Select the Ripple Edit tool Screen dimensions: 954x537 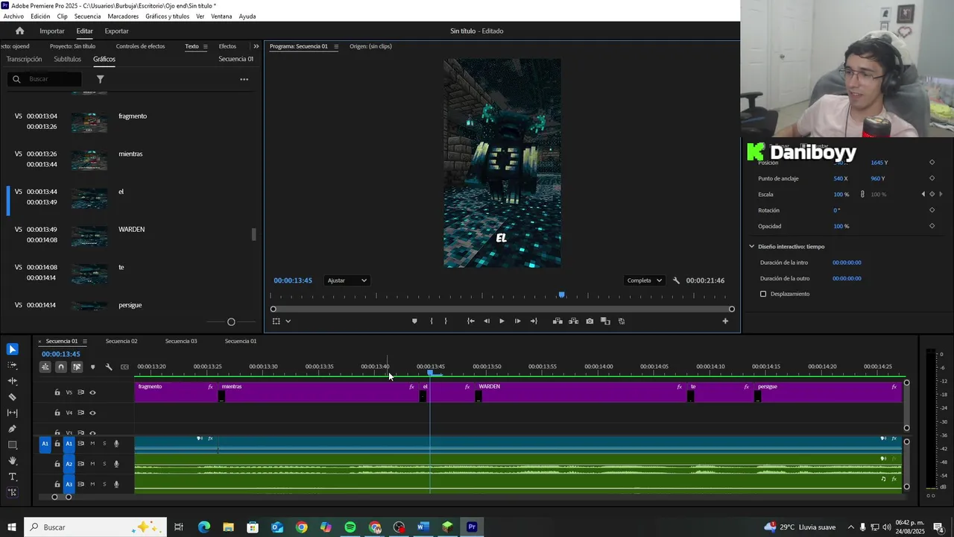pyautogui.click(x=13, y=381)
